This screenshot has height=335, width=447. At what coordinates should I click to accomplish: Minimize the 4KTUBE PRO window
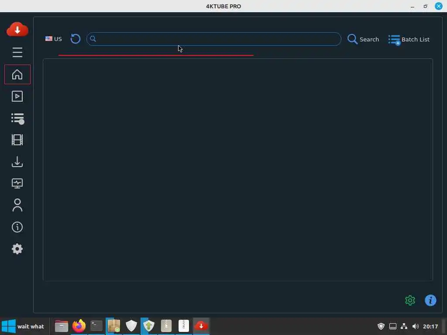tap(413, 6)
